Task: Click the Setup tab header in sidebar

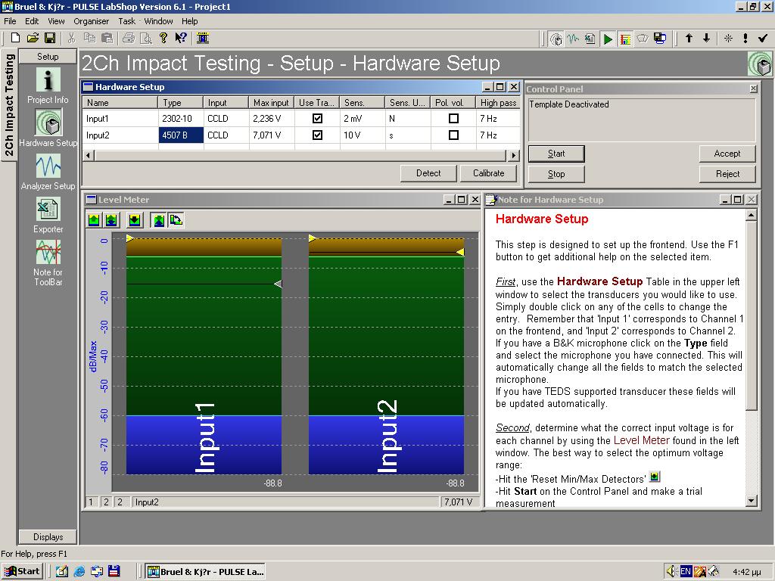Action: (48, 56)
